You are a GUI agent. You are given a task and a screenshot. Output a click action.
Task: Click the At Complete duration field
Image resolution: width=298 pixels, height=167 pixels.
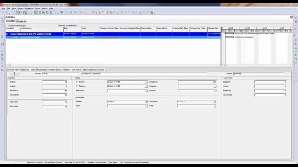coord(54,95)
